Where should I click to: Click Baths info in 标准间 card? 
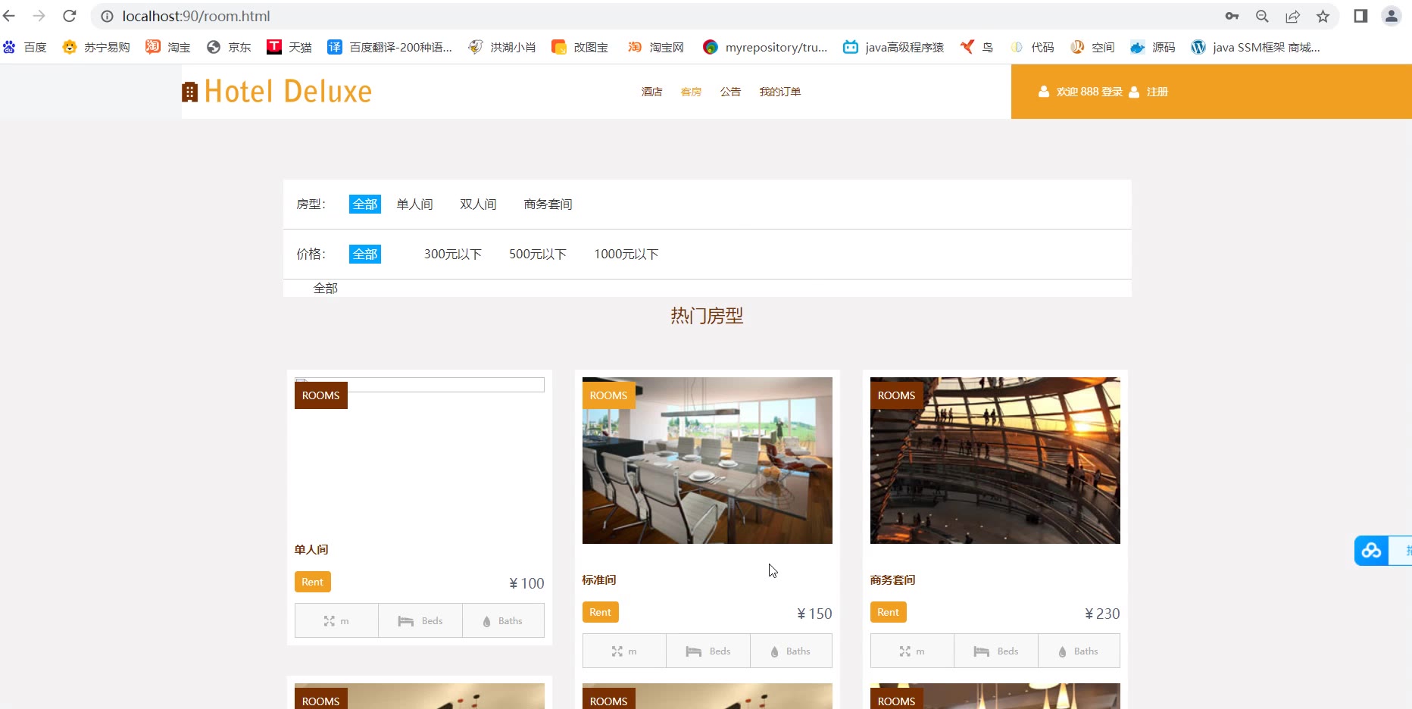click(x=791, y=651)
